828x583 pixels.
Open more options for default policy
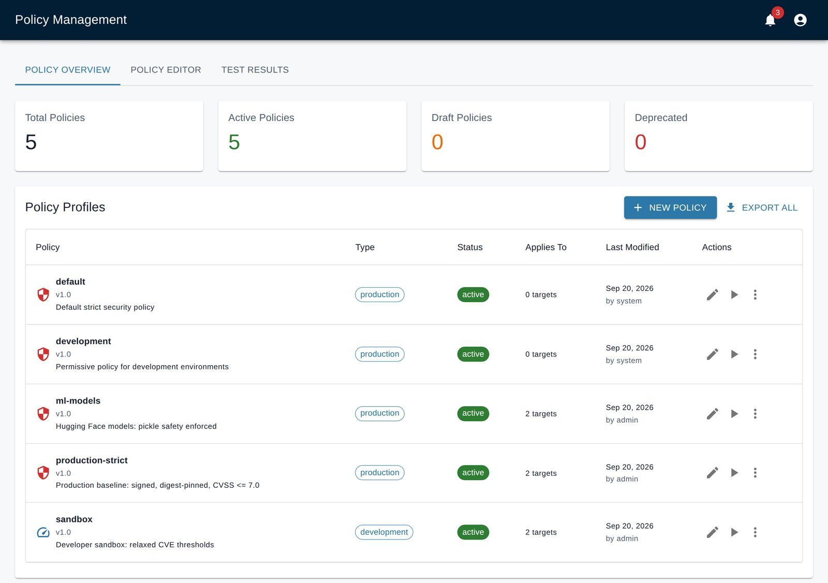pos(755,295)
